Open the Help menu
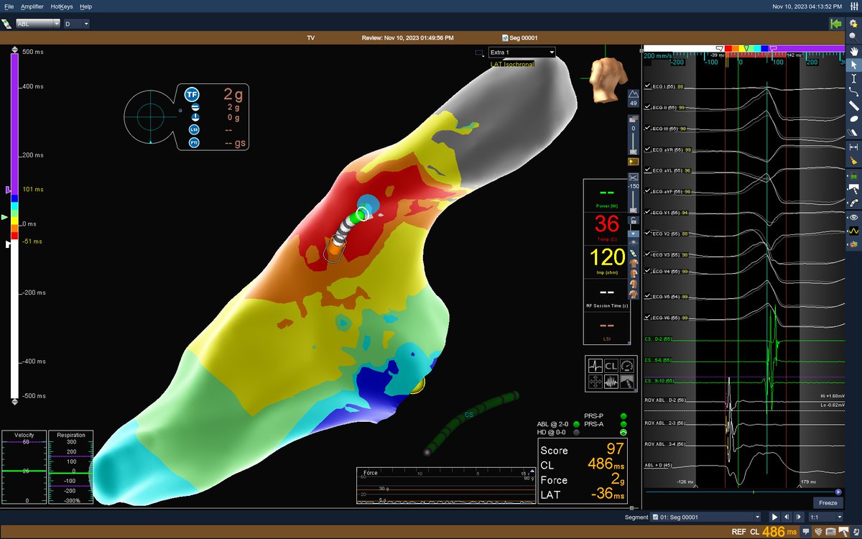This screenshot has height=539, width=862. (85, 6)
